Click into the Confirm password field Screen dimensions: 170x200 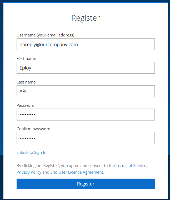pyautogui.click(x=86, y=138)
